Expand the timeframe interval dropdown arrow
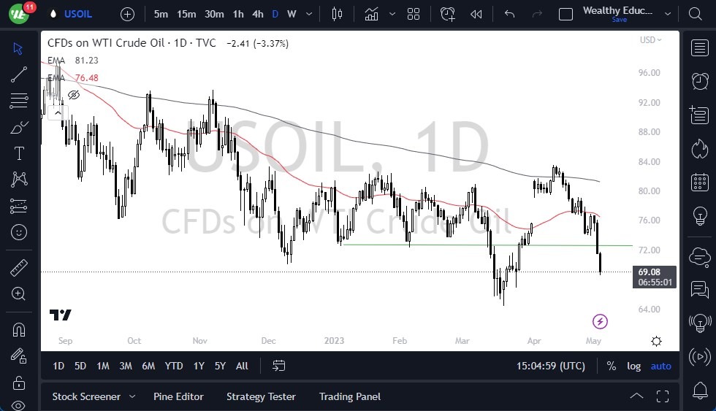This screenshot has width=716, height=411. [311, 14]
